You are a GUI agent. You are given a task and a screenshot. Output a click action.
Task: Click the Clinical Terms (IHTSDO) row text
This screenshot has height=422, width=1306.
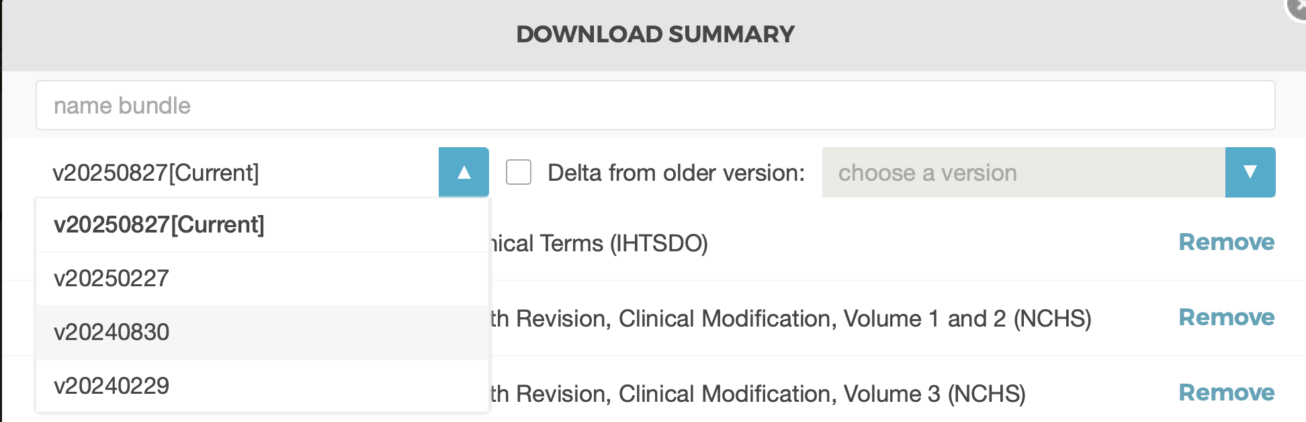point(598,243)
